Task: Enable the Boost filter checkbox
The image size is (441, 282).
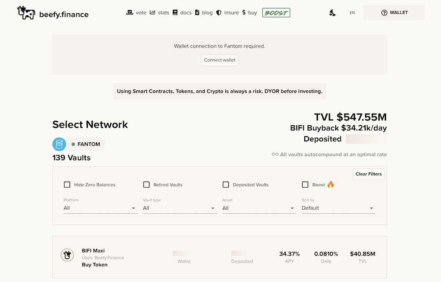Action: pos(305,185)
